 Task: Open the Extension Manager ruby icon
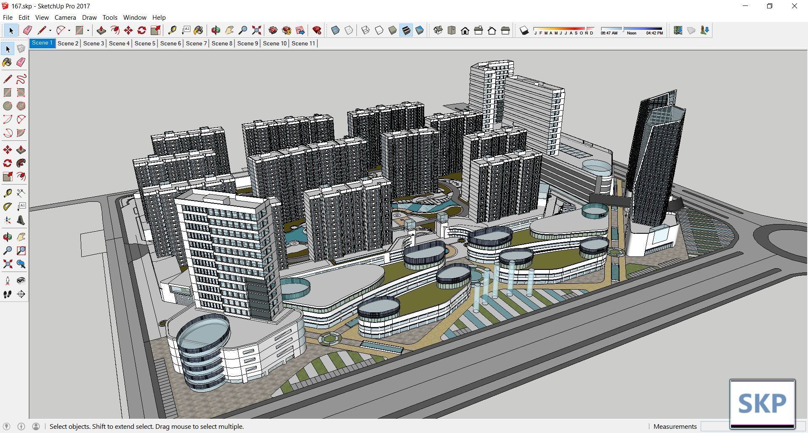(317, 30)
